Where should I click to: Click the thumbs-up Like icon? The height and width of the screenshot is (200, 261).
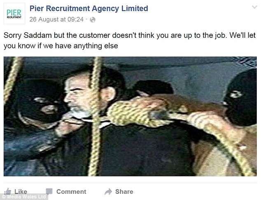click(x=8, y=192)
